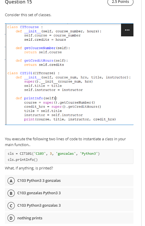Click the 2.5 Points badge
Screen dimensions: 145x226
pyautogui.click(x=120, y=2)
